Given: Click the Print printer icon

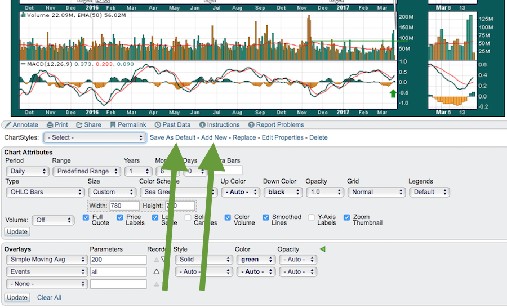Looking at the screenshot, I should (50, 125).
